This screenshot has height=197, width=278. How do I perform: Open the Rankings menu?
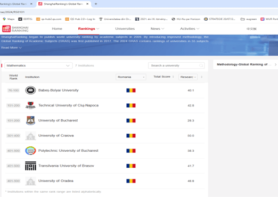click(x=88, y=29)
